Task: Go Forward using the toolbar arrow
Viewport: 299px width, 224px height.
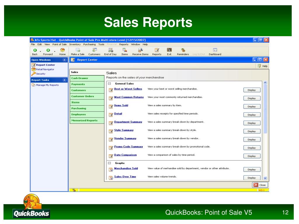Action: [x=48, y=52]
